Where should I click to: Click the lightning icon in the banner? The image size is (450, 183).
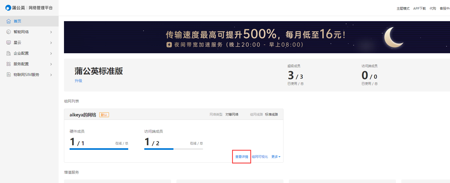(169, 45)
